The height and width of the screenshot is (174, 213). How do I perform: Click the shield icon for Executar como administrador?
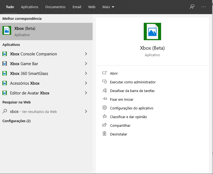(104, 82)
